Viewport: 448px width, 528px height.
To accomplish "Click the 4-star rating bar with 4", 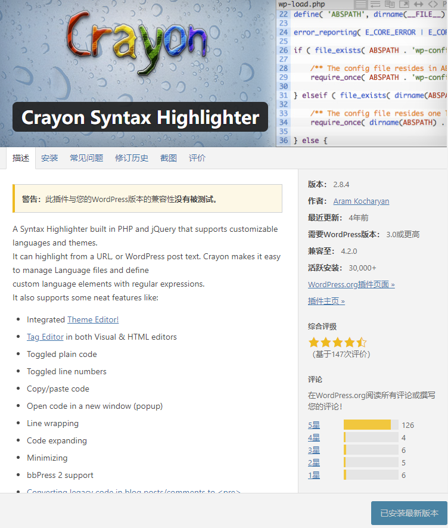I will 371,437.
